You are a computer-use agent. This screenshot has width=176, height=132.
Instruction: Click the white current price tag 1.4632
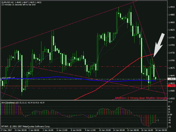(171, 79)
